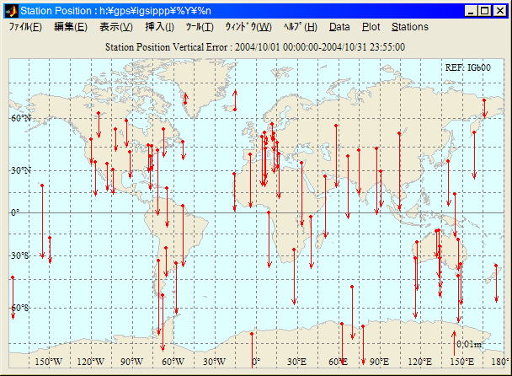
Task: Open the Plot menu
Action: pyautogui.click(x=371, y=27)
